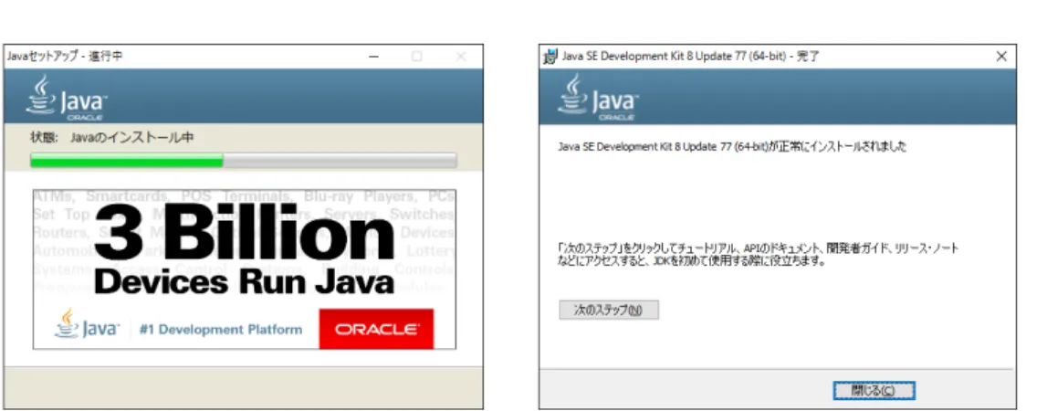Click the small Java logo beside #1 Development Platform
1047x411 pixels.
[x=87, y=324]
